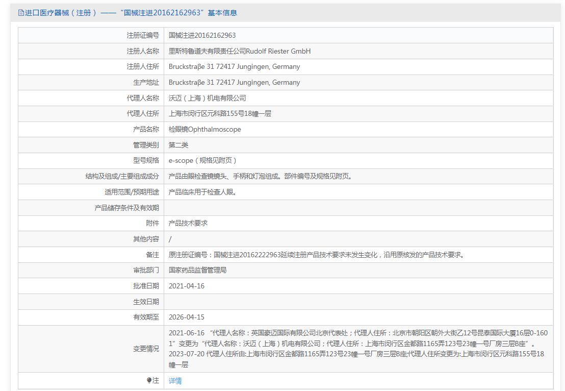Open the 详情 link in the bottom row
The width and height of the screenshot is (565, 391).
[x=175, y=381]
